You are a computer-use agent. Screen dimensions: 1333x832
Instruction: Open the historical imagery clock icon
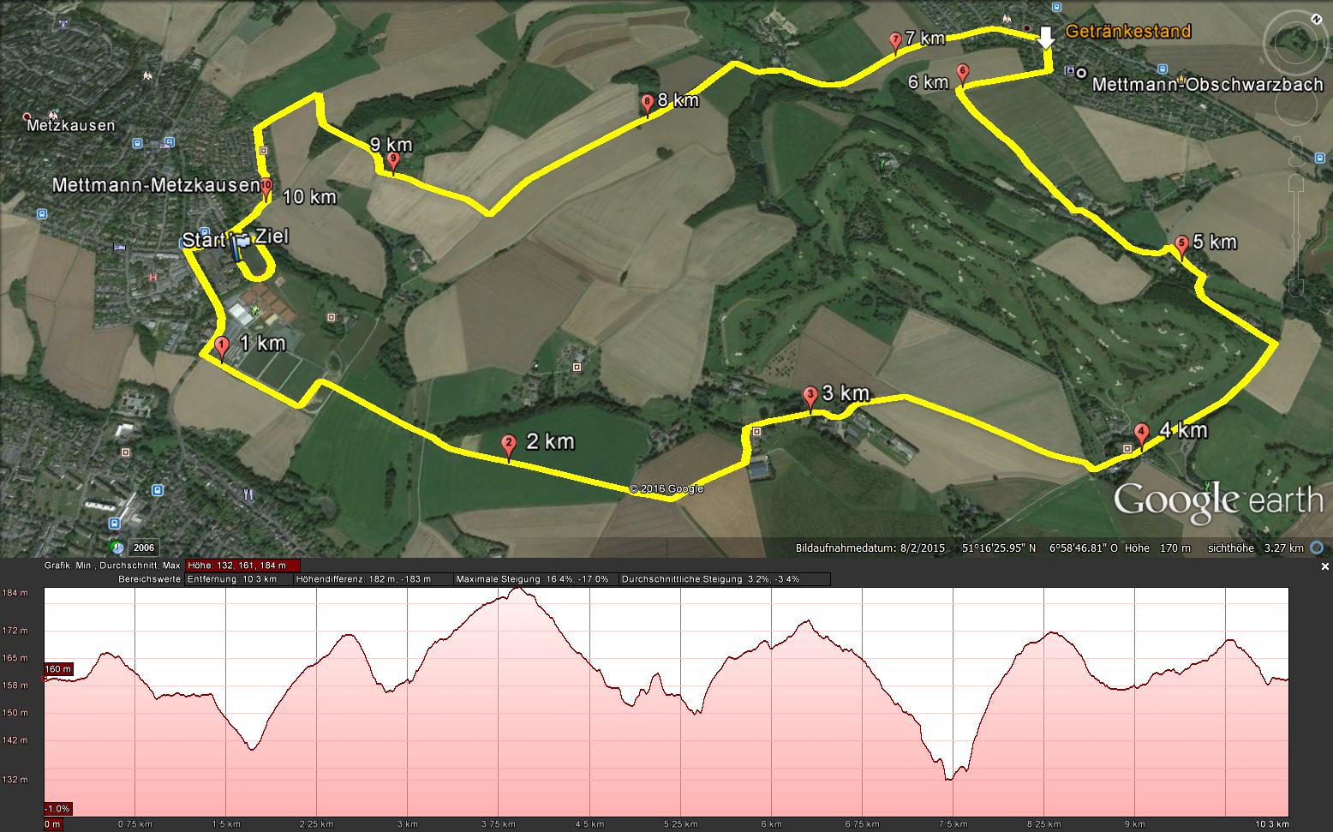click(115, 548)
